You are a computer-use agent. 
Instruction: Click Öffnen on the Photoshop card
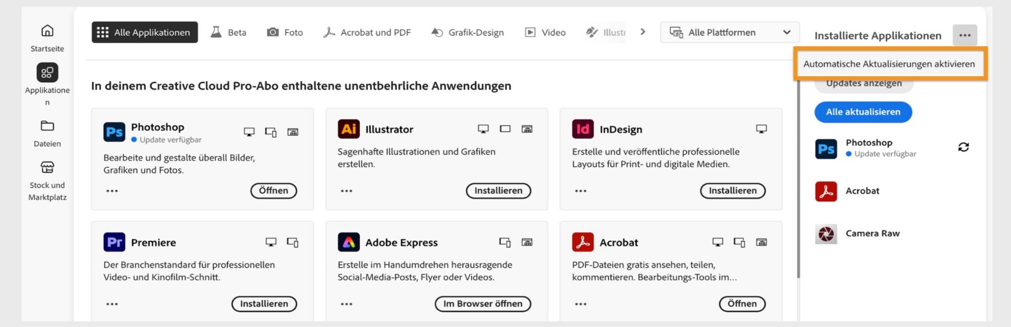tap(274, 191)
